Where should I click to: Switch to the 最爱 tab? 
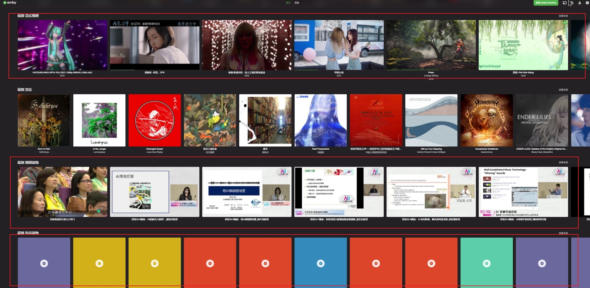(x=297, y=3)
